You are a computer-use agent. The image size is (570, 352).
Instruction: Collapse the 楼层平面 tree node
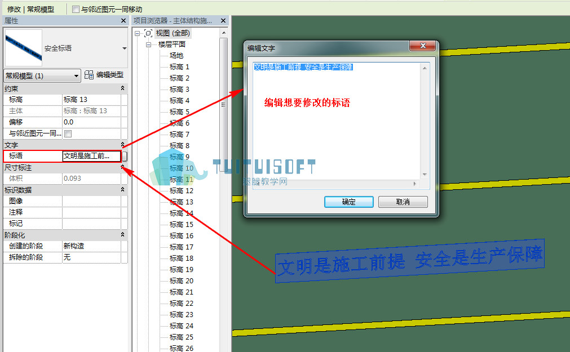coord(148,44)
